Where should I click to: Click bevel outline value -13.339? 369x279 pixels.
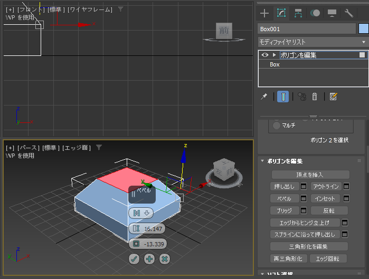click(x=154, y=244)
